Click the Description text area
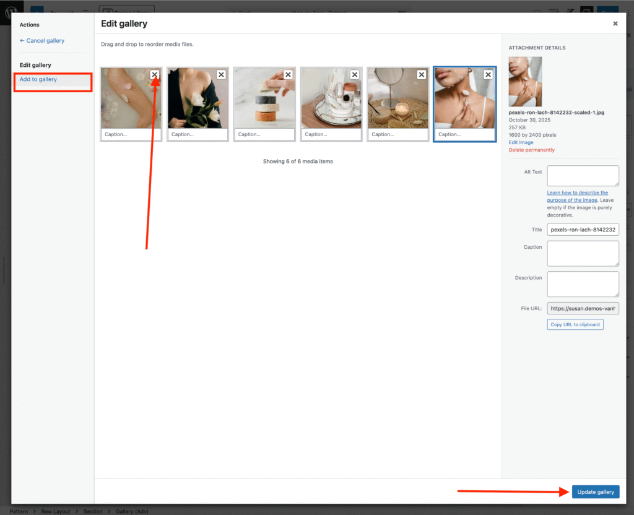This screenshot has width=634, height=515. [583, 284]
